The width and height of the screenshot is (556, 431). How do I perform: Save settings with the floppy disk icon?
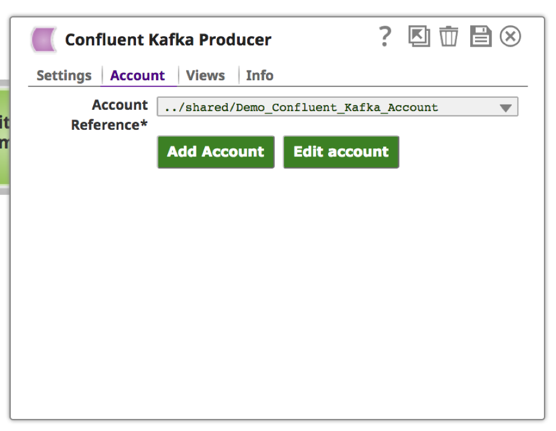480,36
